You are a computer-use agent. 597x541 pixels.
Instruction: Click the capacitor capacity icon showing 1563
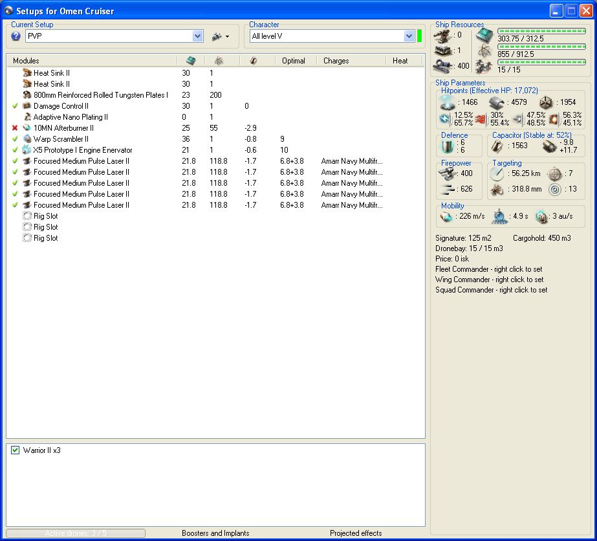[497, 146]
